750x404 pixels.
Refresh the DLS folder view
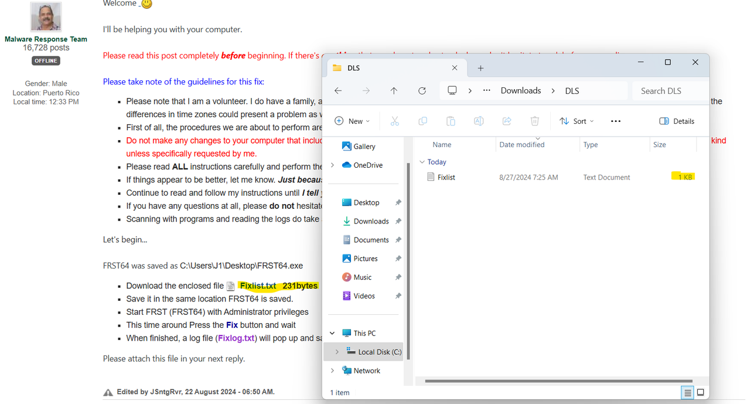(422, 91)
